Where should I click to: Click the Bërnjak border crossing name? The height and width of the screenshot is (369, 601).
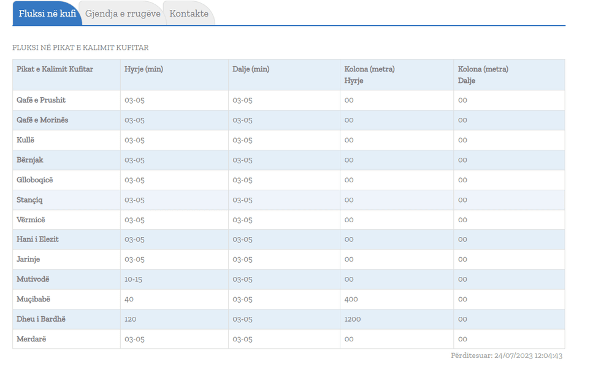[x=30, y=160]
